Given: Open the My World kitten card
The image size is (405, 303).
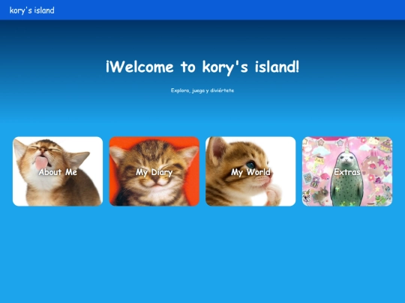Looking at the screenshot, I should point(250,171).
